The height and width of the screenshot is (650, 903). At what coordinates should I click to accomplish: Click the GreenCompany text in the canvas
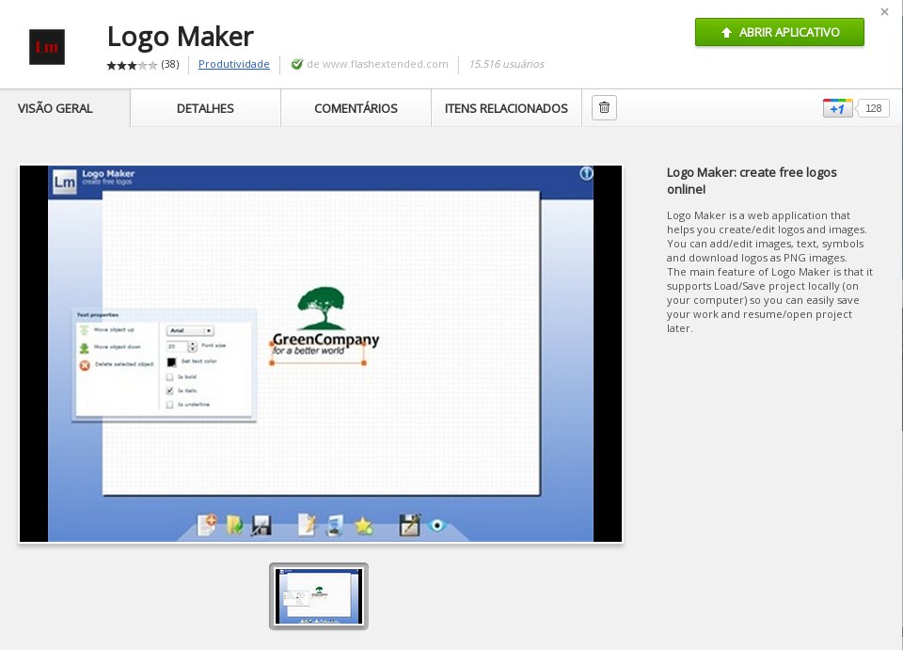pos(325,339)
